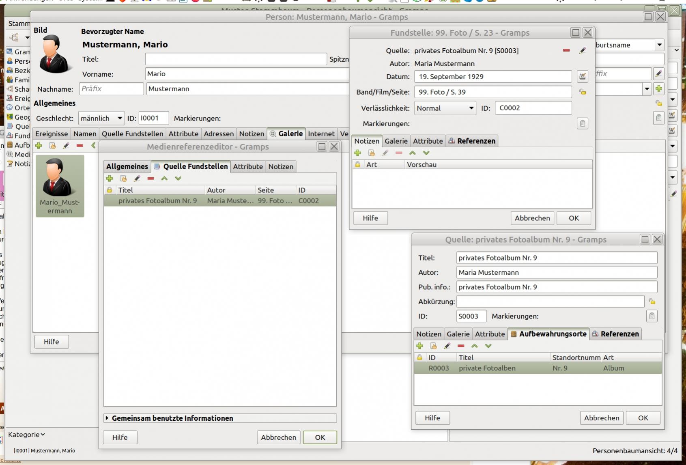Open the Verlässlichkeit dropdown showing Normal

coord(445,108)
